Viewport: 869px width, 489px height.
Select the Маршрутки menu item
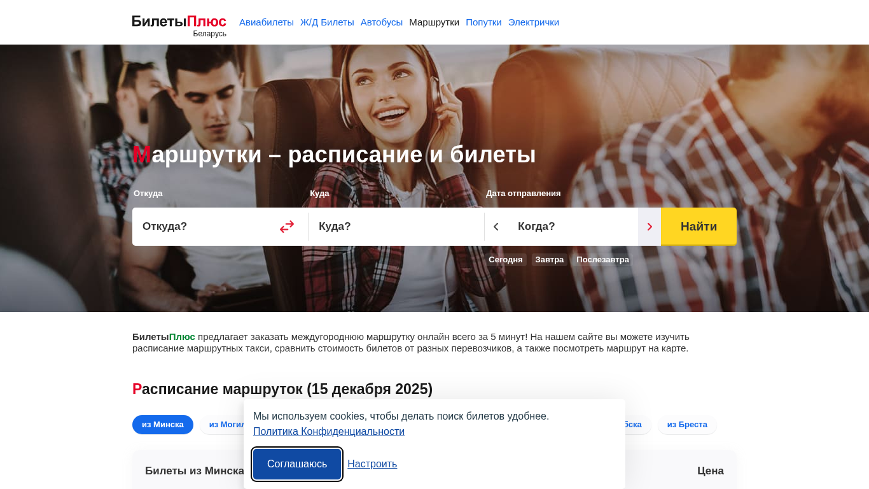[434, 22]
